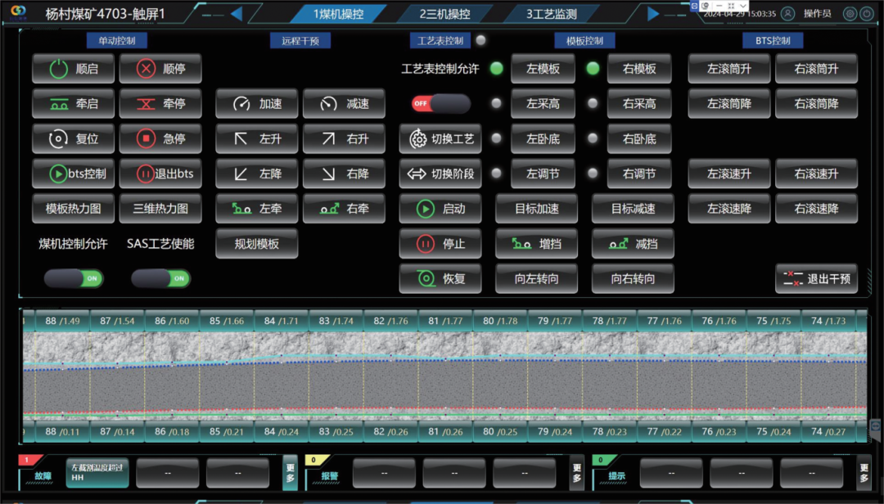Viewport: 884px width, 504px height.
Task: Lower left drum with 左降
Action: tap(256, 173)
